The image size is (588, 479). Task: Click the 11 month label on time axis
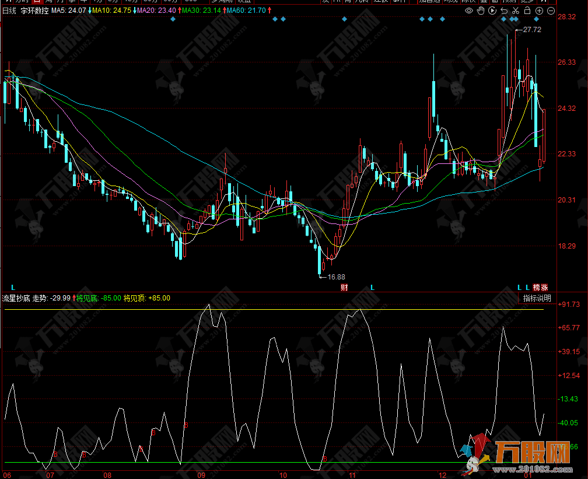tap(352, 475)
